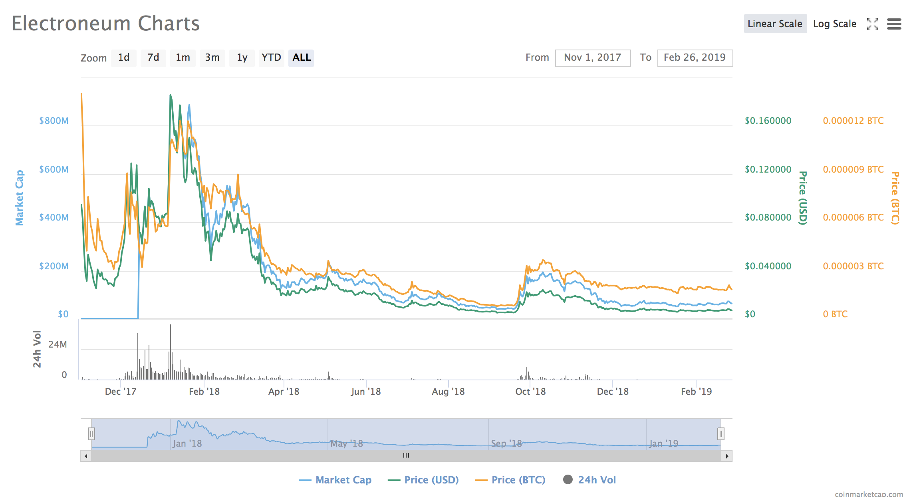Screen dimensions: 909x497
Task: Click the navigator right scroll arrow
Action: [x=727, y=456]
